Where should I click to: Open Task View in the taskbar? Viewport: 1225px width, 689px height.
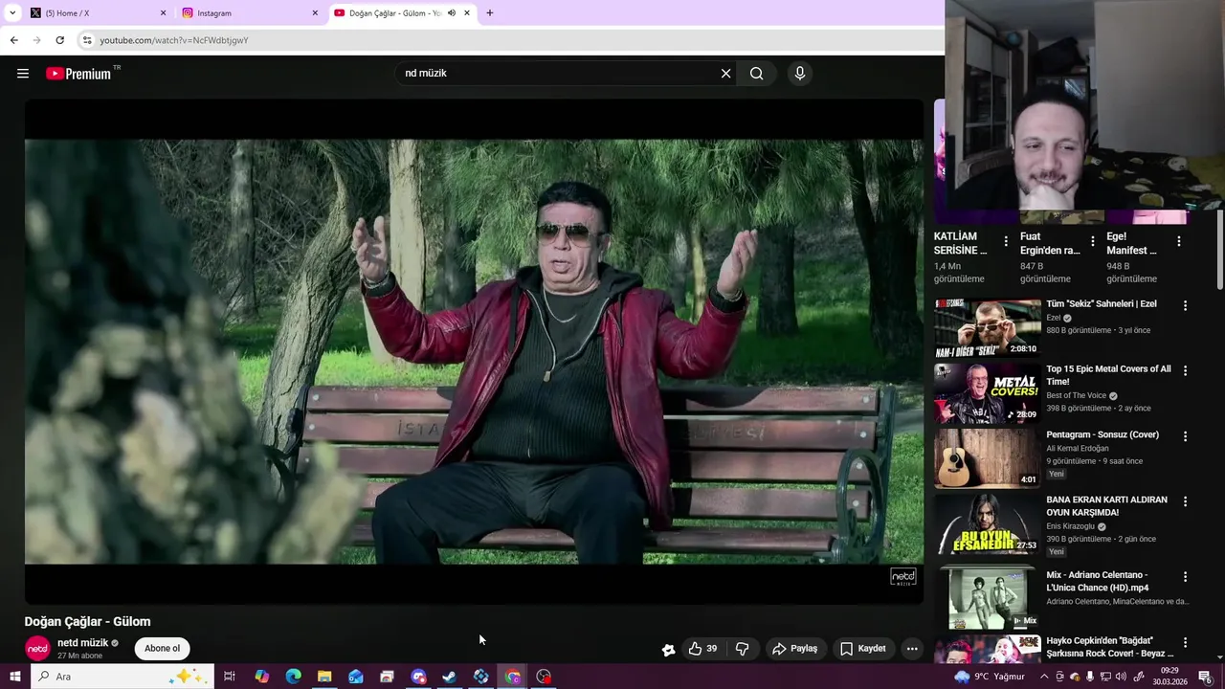coord(230,677)
